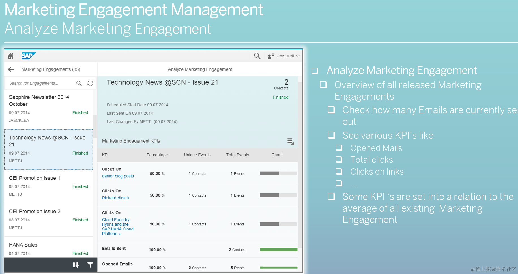Screen dimensions: 518x274
Task: Click bullet box beside Some KPI's are set
Action: click(x=331, y=196)
